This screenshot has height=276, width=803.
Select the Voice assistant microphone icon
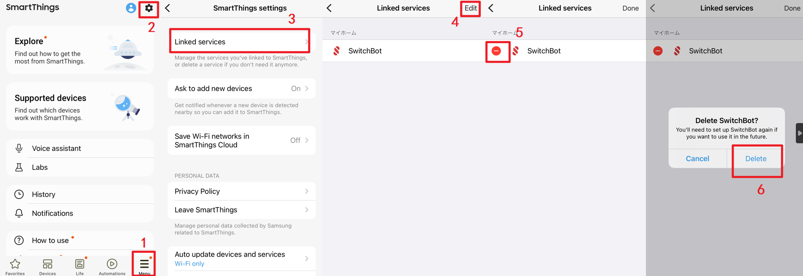pos(19,148)
